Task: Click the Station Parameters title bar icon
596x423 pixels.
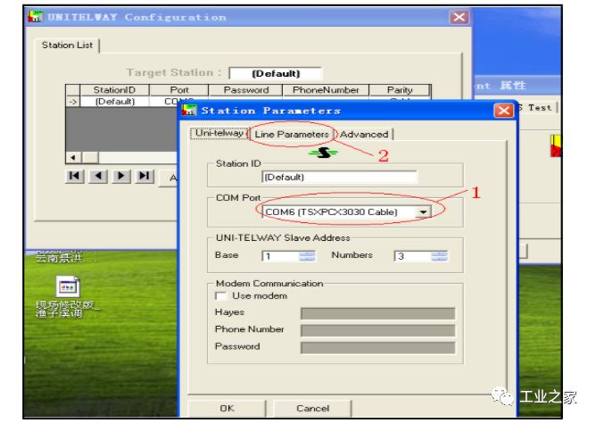Action: click(x=189, y=111)
